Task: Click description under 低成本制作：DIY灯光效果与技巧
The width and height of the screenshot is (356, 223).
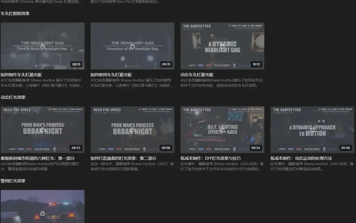Action: point(222,167)
